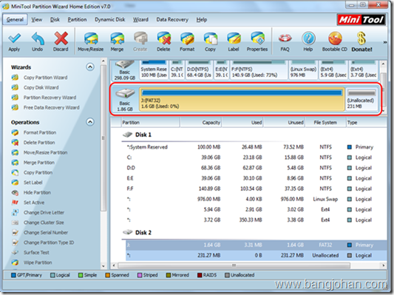
Task: Click Change Drive Letter operation
Action: click(x=44, y=213)
